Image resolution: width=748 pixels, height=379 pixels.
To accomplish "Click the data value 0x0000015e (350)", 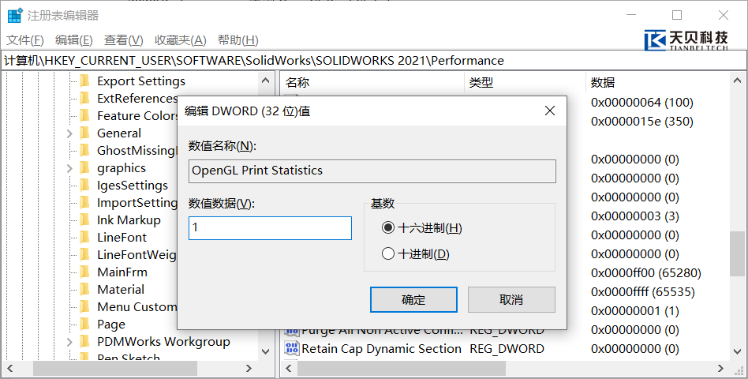I will (642, 122).
